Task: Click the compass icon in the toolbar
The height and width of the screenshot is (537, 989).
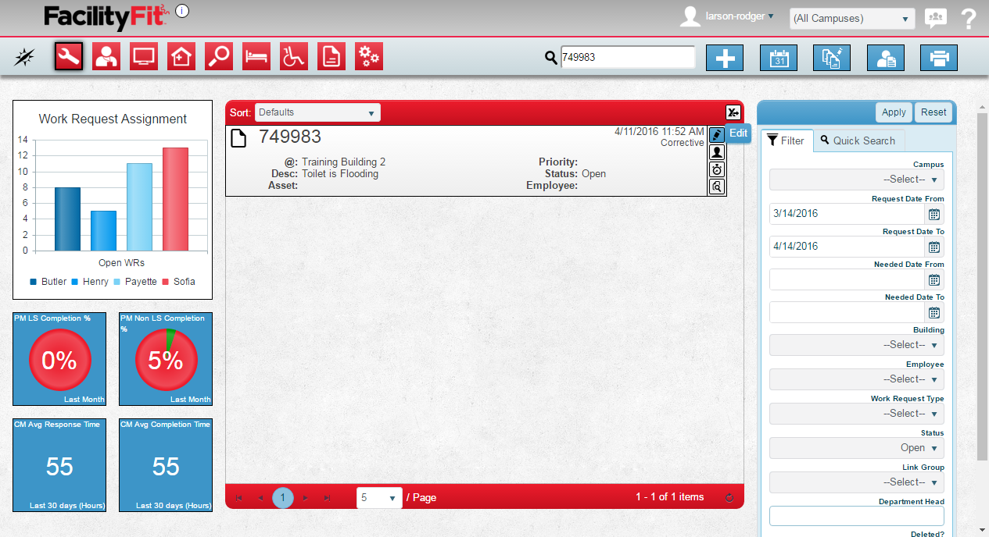Action: (x=25, y=56)
